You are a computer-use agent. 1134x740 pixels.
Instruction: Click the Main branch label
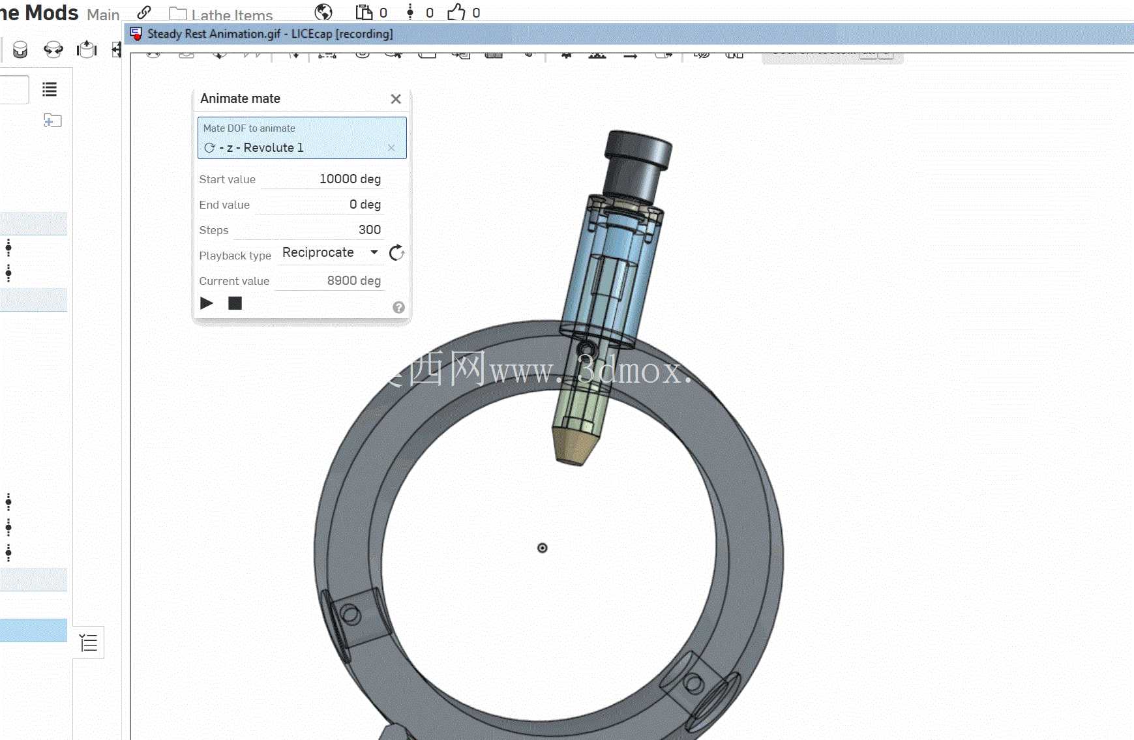point(103,14)
